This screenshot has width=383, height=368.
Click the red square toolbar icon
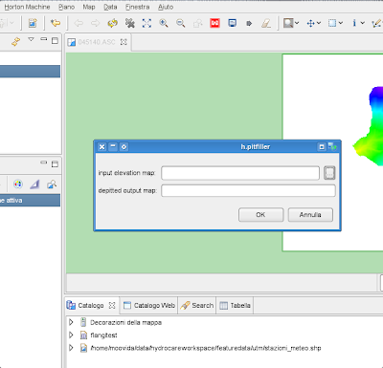pos(214,23)
